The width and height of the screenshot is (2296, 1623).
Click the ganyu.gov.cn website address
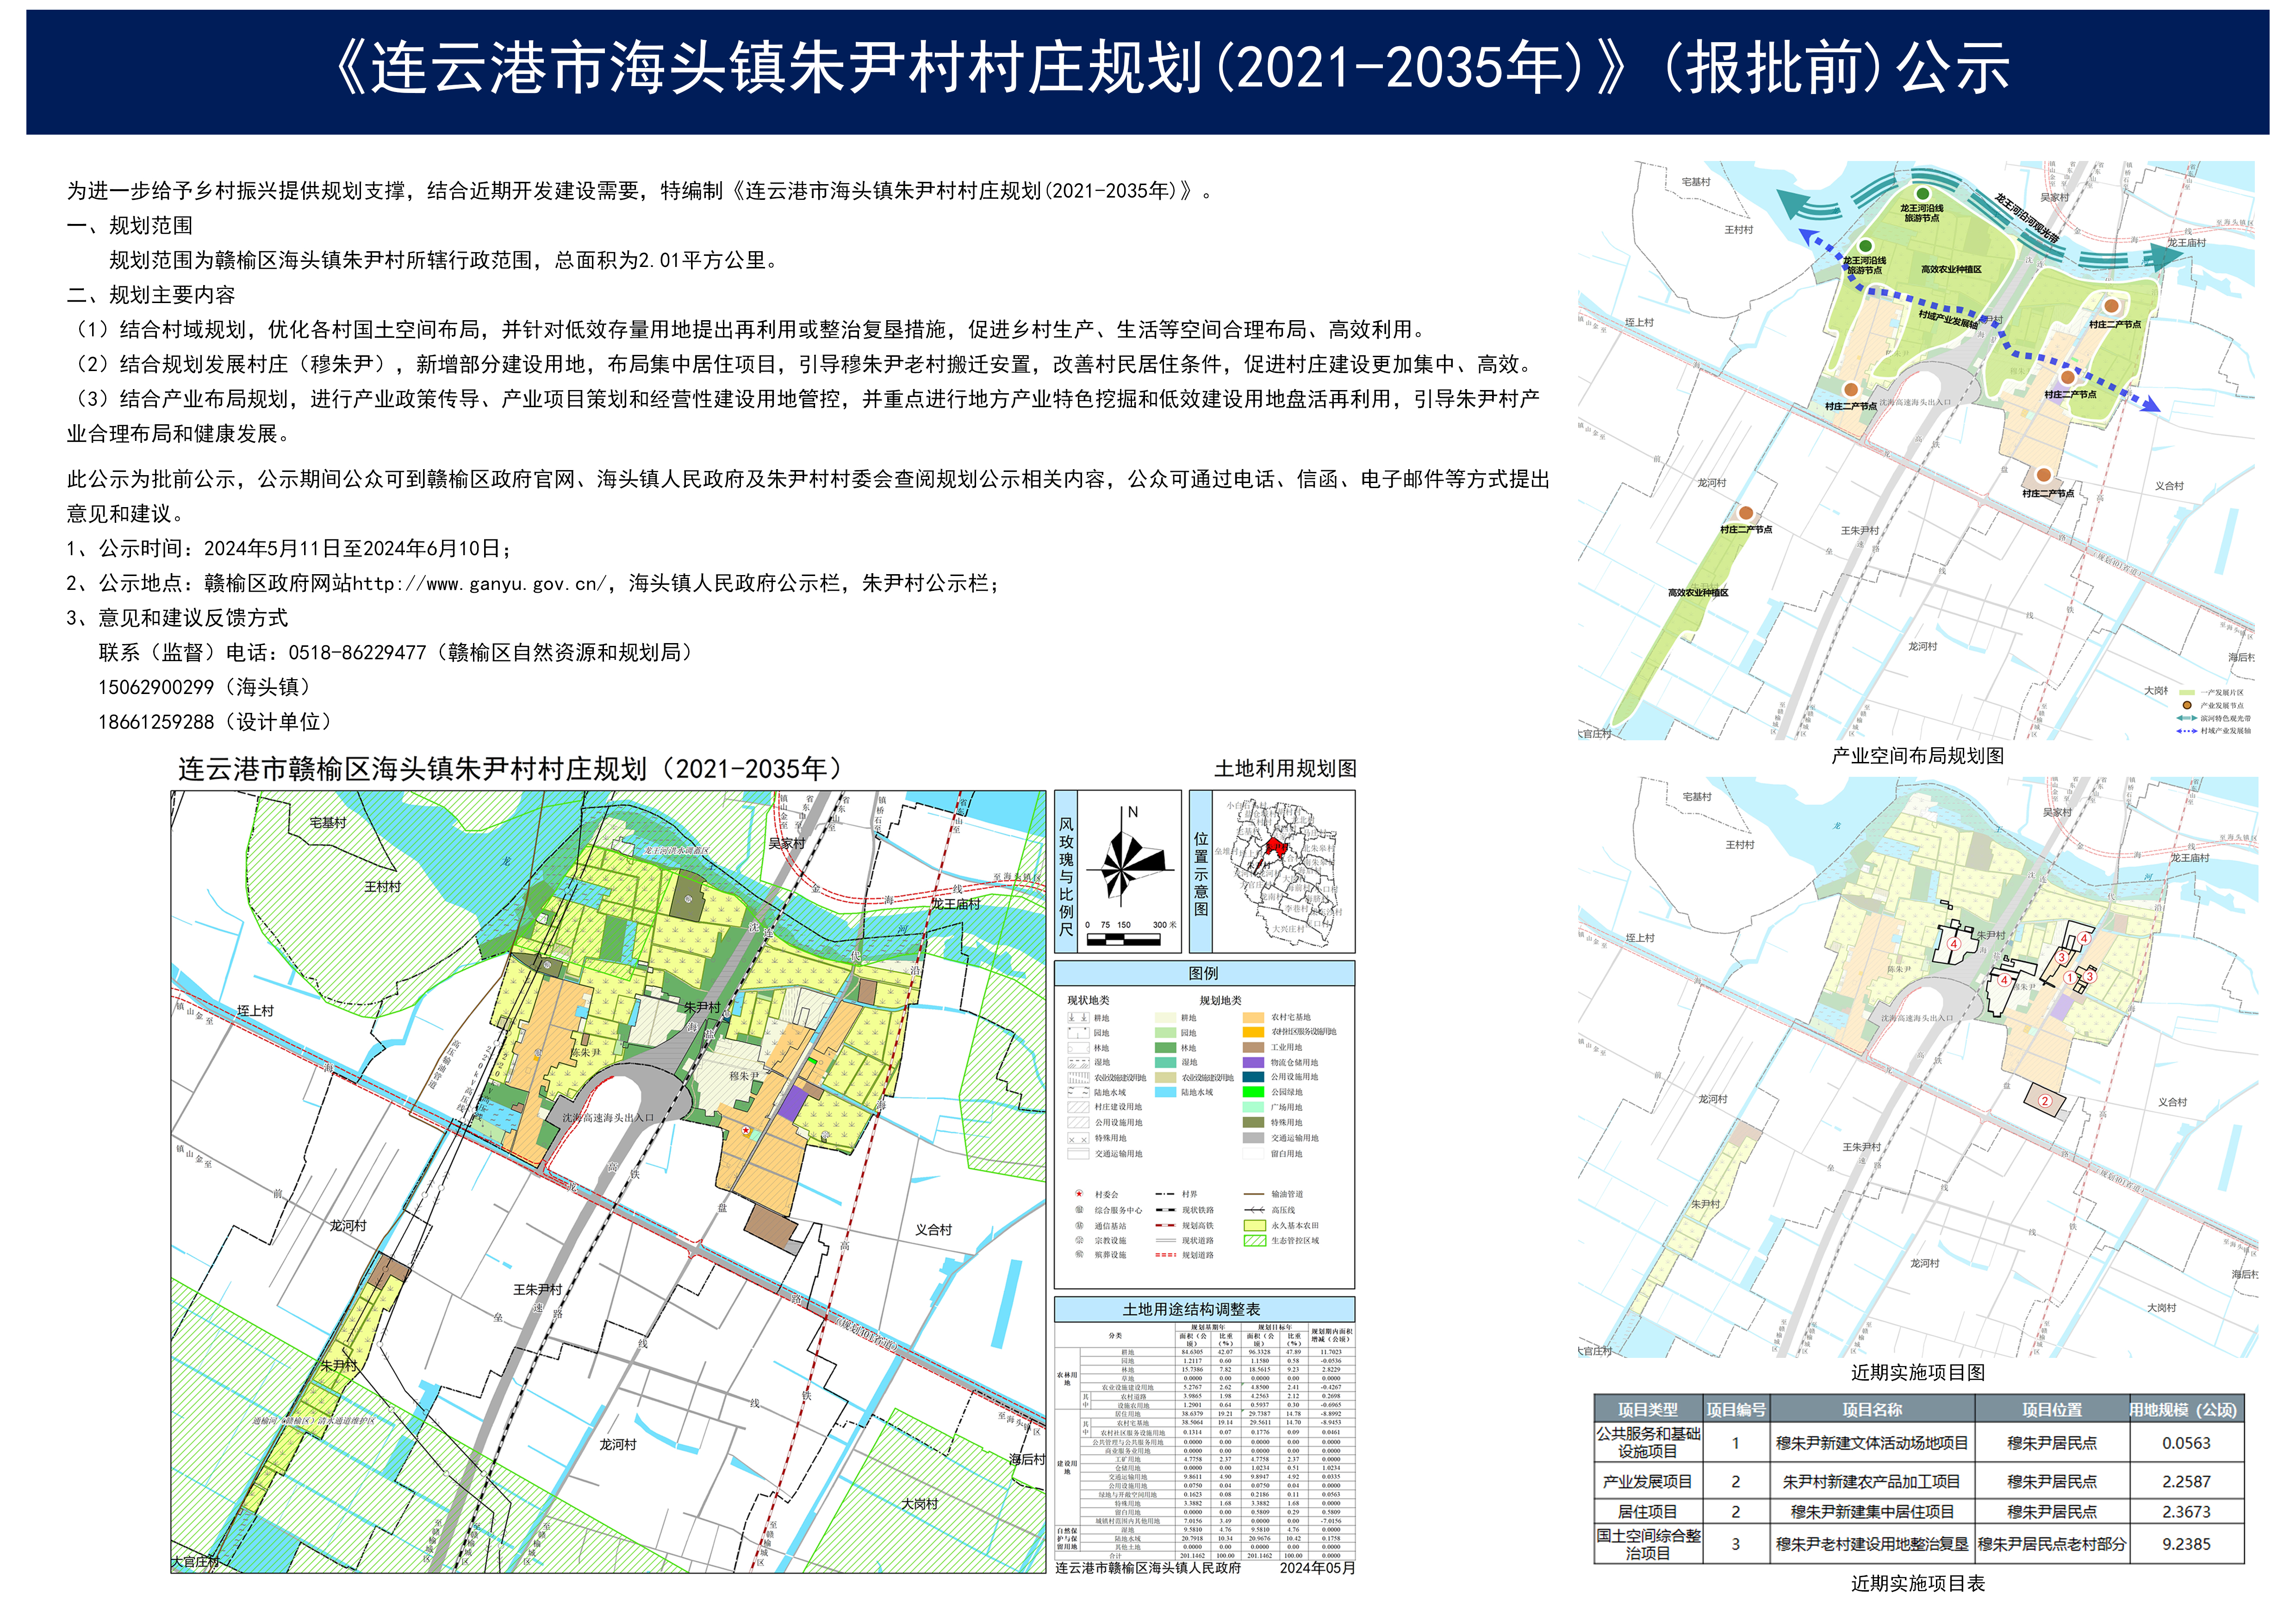point(479,583)
